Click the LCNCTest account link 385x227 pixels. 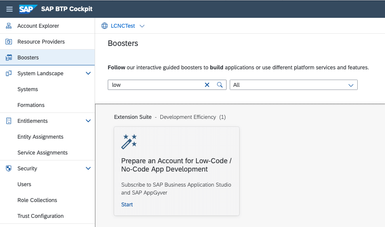point(123,26)
